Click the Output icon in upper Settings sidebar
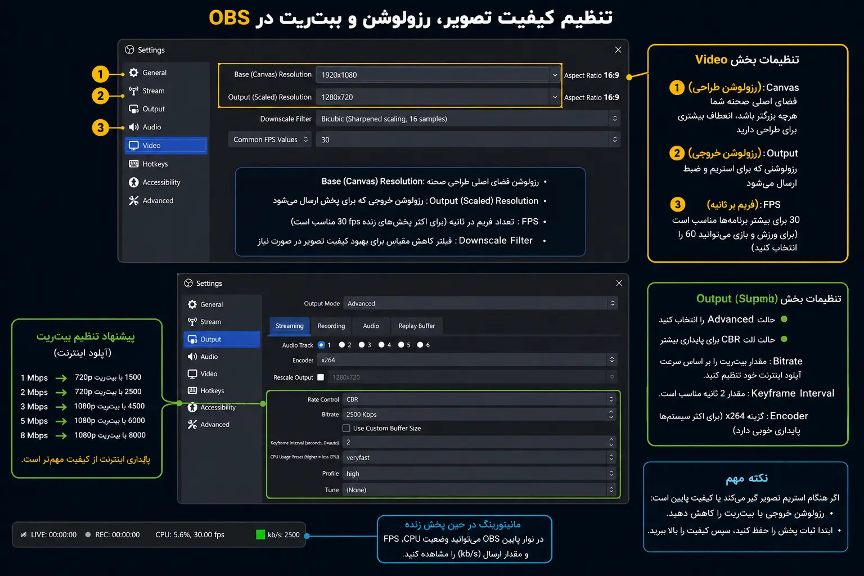The height and width of the screenshot is (576, 864). 133,109
